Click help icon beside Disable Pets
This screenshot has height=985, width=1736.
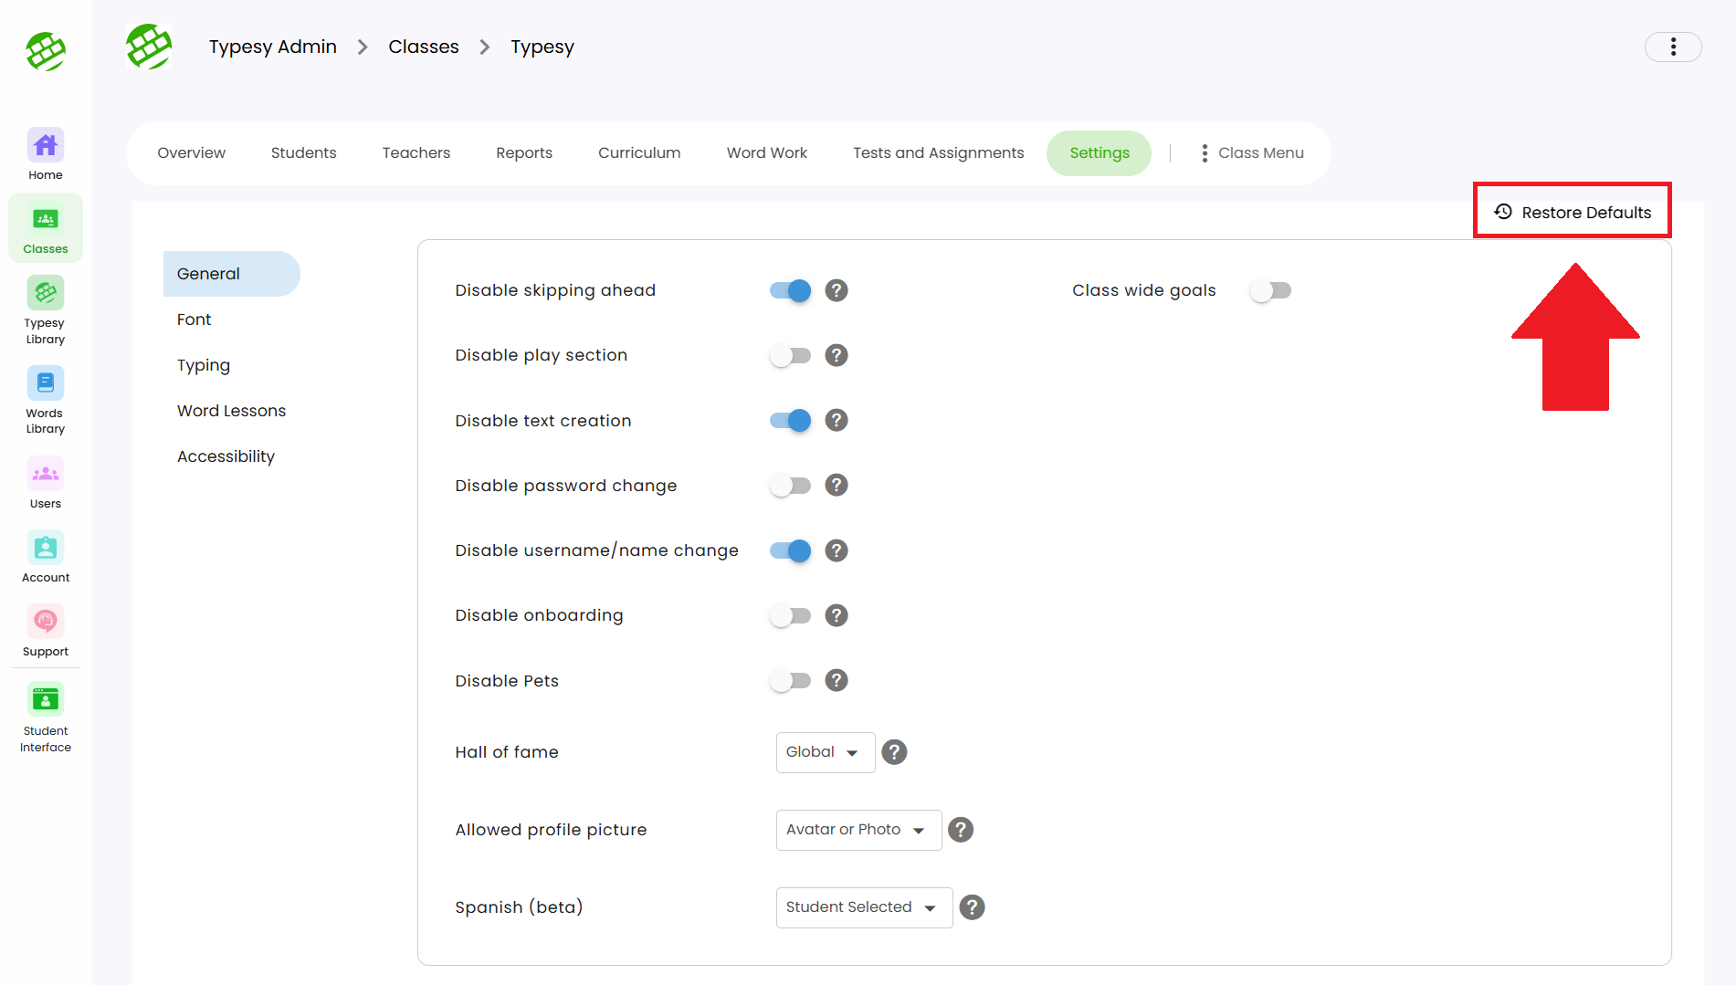coord(836,681)
